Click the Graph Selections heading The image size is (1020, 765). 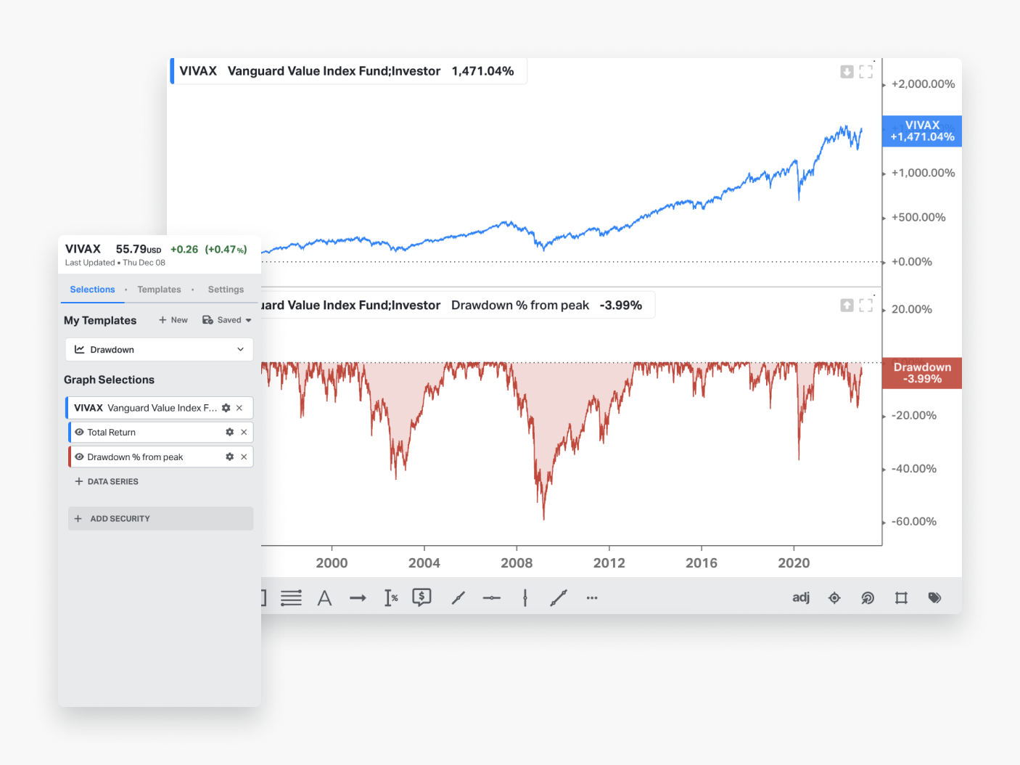[x=109, y=380]
